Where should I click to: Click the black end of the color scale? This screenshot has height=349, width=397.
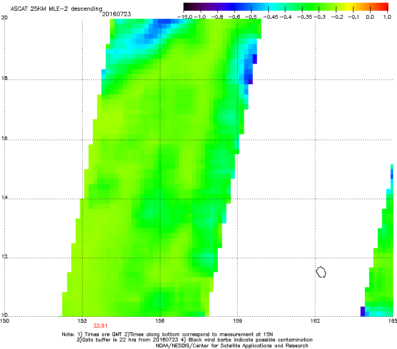pyautogui.click(x=187, y=7)
